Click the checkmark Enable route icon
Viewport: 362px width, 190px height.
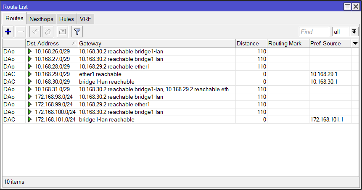click(x=36, y=32)
